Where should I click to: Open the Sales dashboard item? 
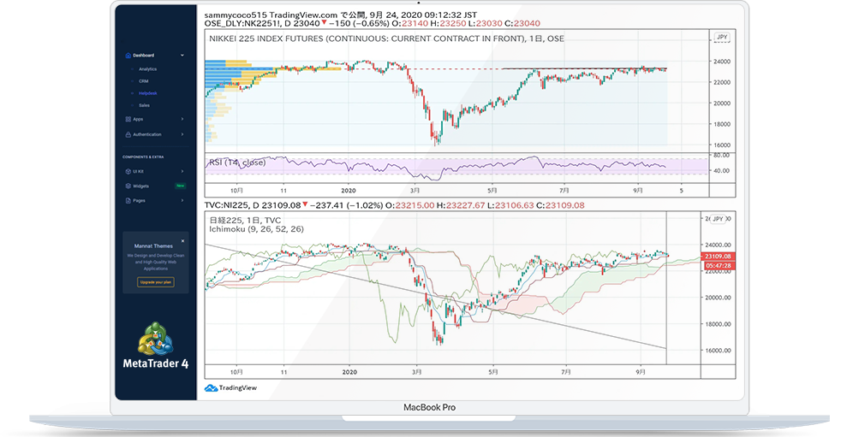144,105
